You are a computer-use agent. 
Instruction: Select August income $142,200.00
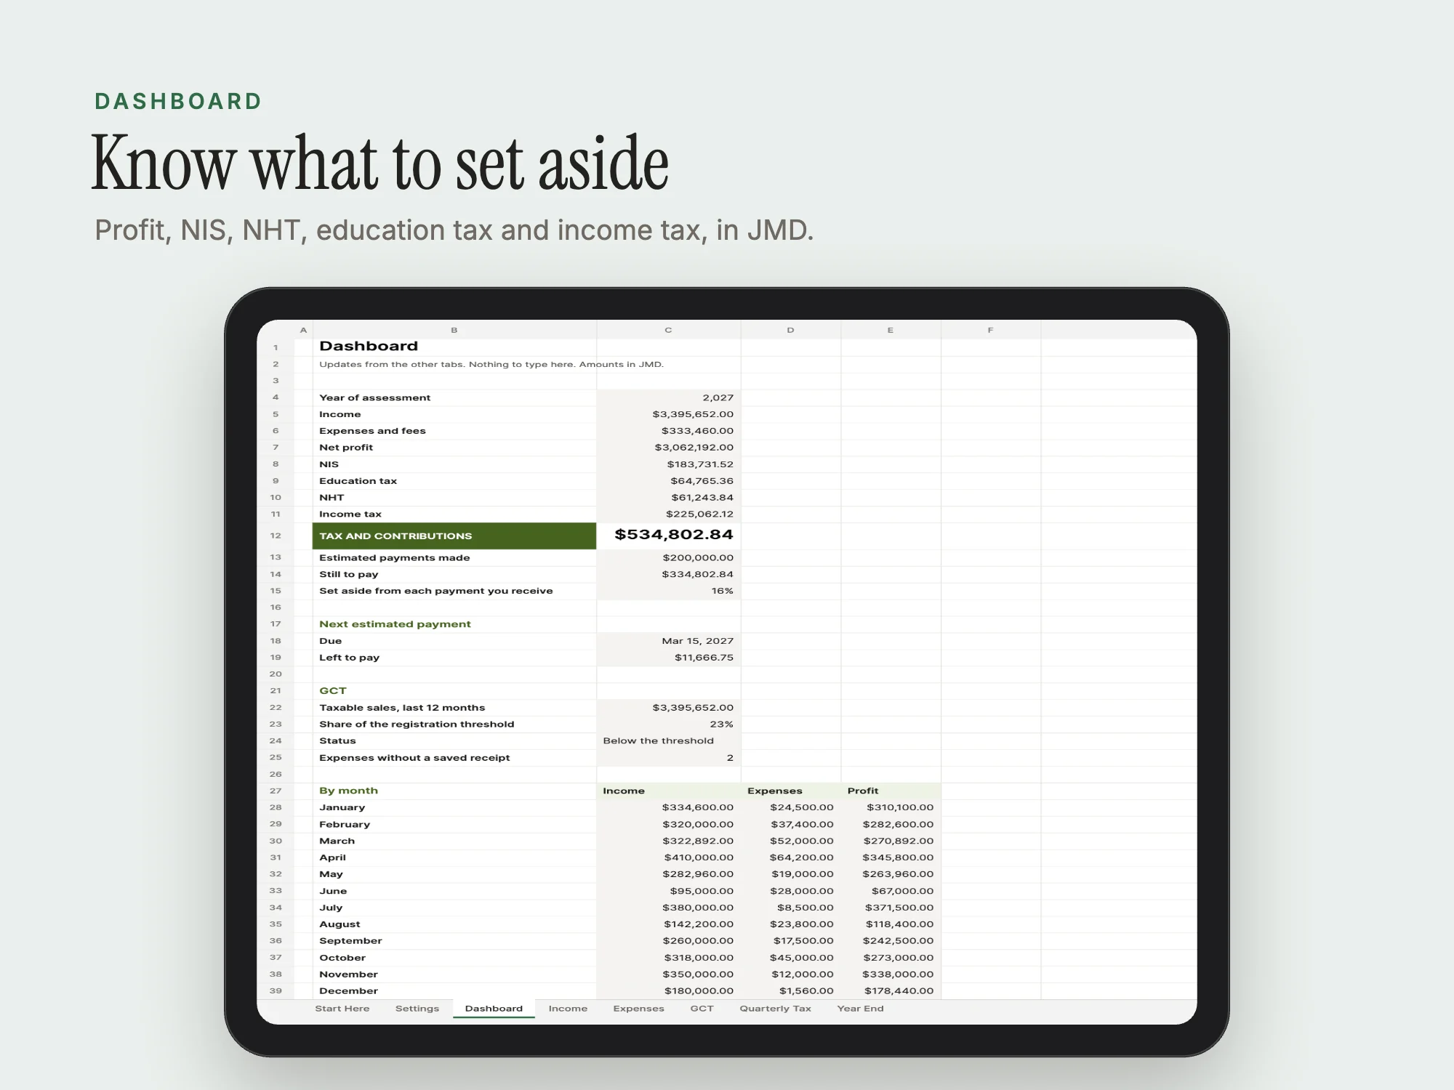(669, 924)
